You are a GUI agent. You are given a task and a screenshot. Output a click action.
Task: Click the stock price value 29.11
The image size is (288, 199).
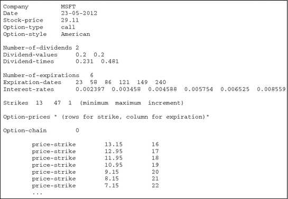[70, 20]
